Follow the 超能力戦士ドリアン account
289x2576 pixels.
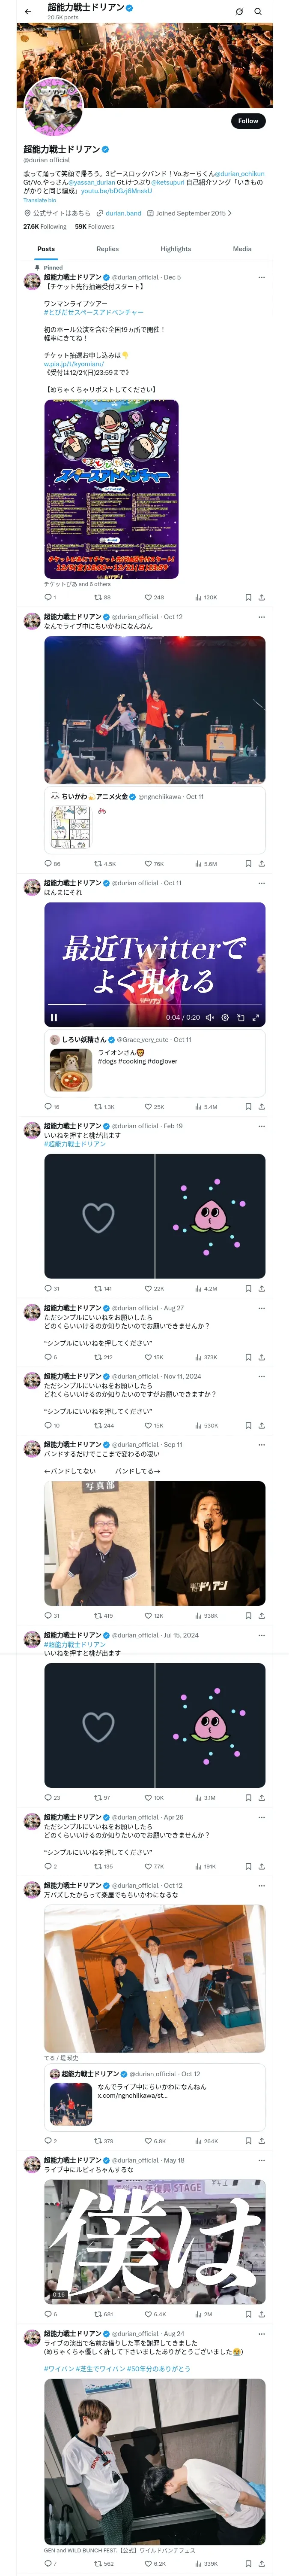[x=247, y=121]
